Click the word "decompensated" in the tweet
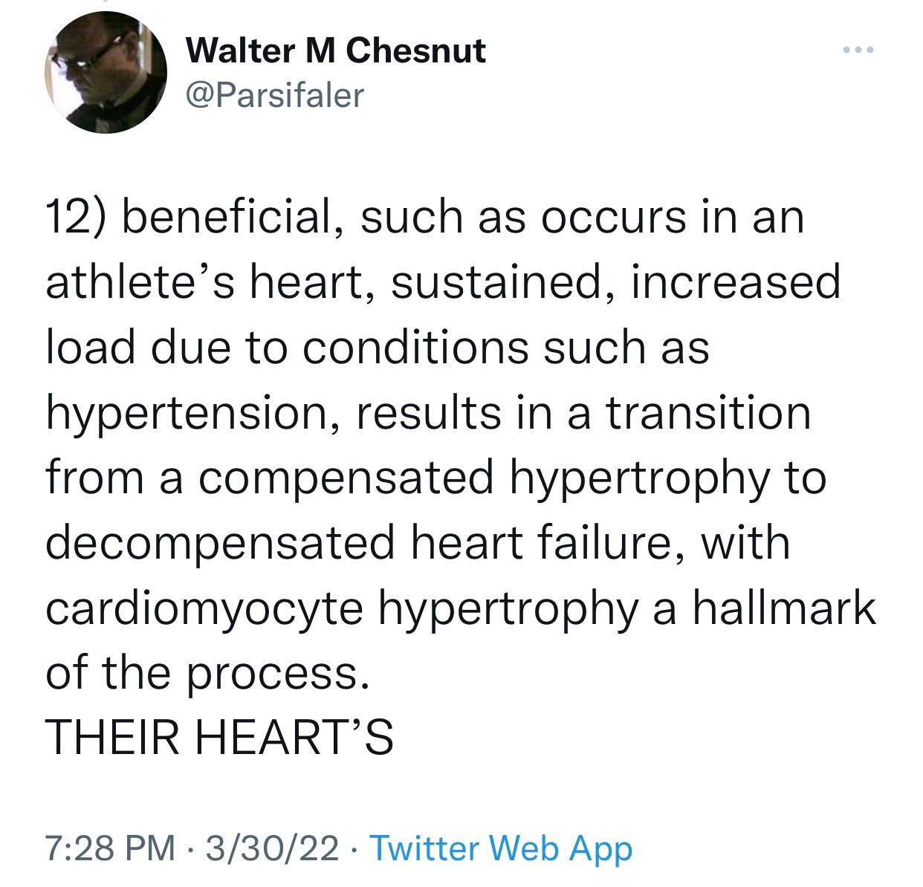The width and height of the screenshot is (923, 887). (x=220, y=544)
